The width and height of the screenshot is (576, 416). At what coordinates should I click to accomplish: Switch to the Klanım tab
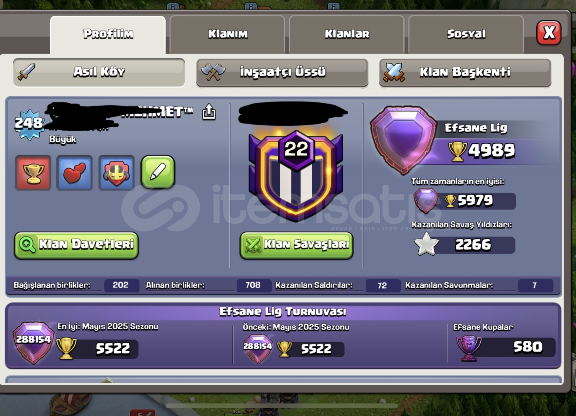pos(227,34)
